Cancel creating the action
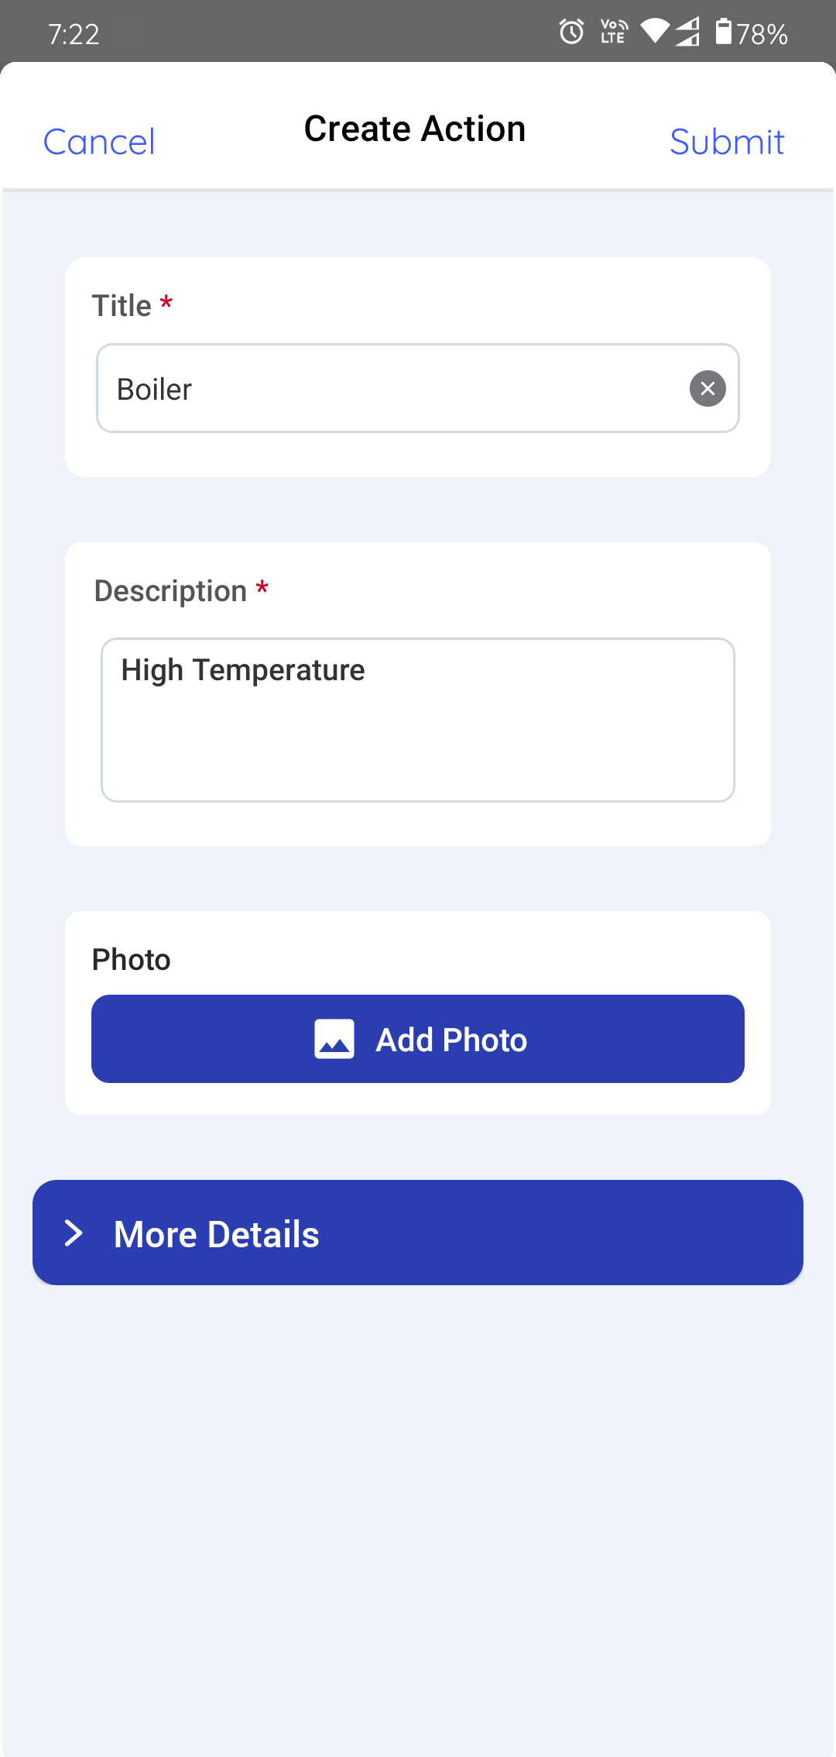The width and height of the screenshot is (836, 1757). coord(99,142)
